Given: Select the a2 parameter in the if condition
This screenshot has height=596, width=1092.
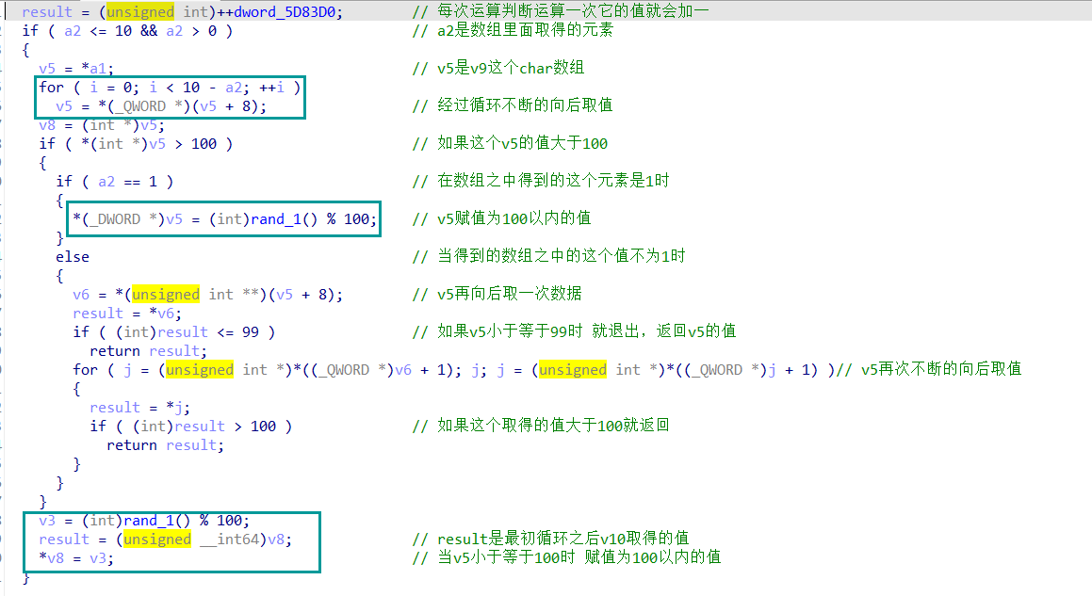Looking at the screenshot, I should [x=73, y=30].
